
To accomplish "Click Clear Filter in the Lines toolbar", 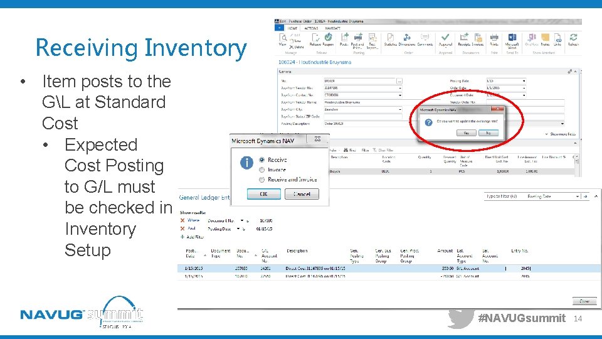I will point(383,150).
